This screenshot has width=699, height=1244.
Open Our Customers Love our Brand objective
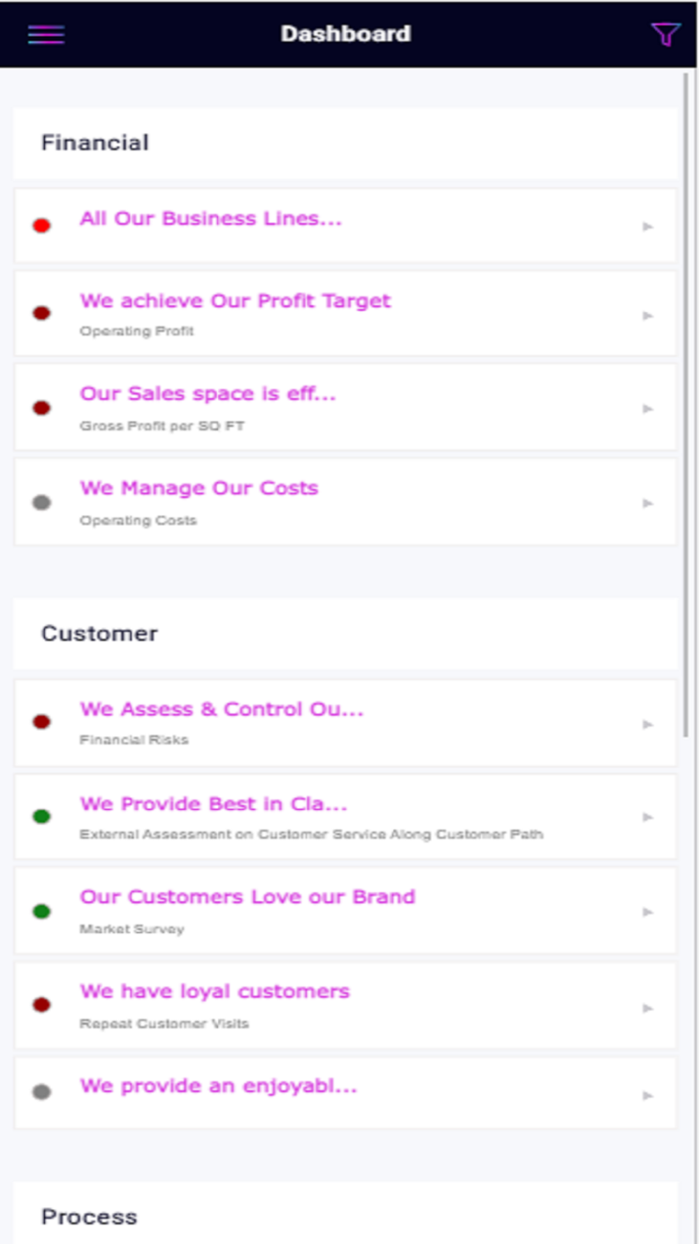(x=247, y=897)
